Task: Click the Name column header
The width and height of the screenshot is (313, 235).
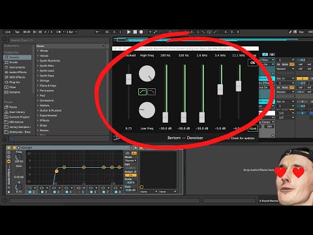Action: pyautogui.click(x=70, y=46)
